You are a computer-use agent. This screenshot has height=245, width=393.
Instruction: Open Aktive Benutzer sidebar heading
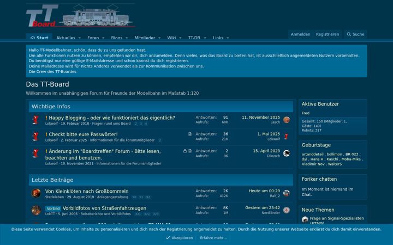[320, 104]
